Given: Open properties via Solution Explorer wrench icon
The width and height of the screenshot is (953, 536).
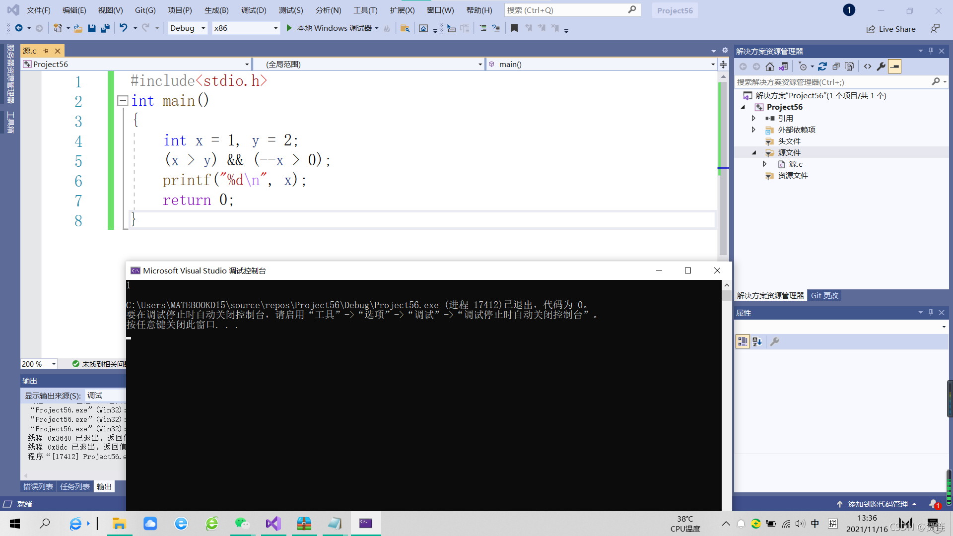Looking at the screenshot, I should pos(881,67).
